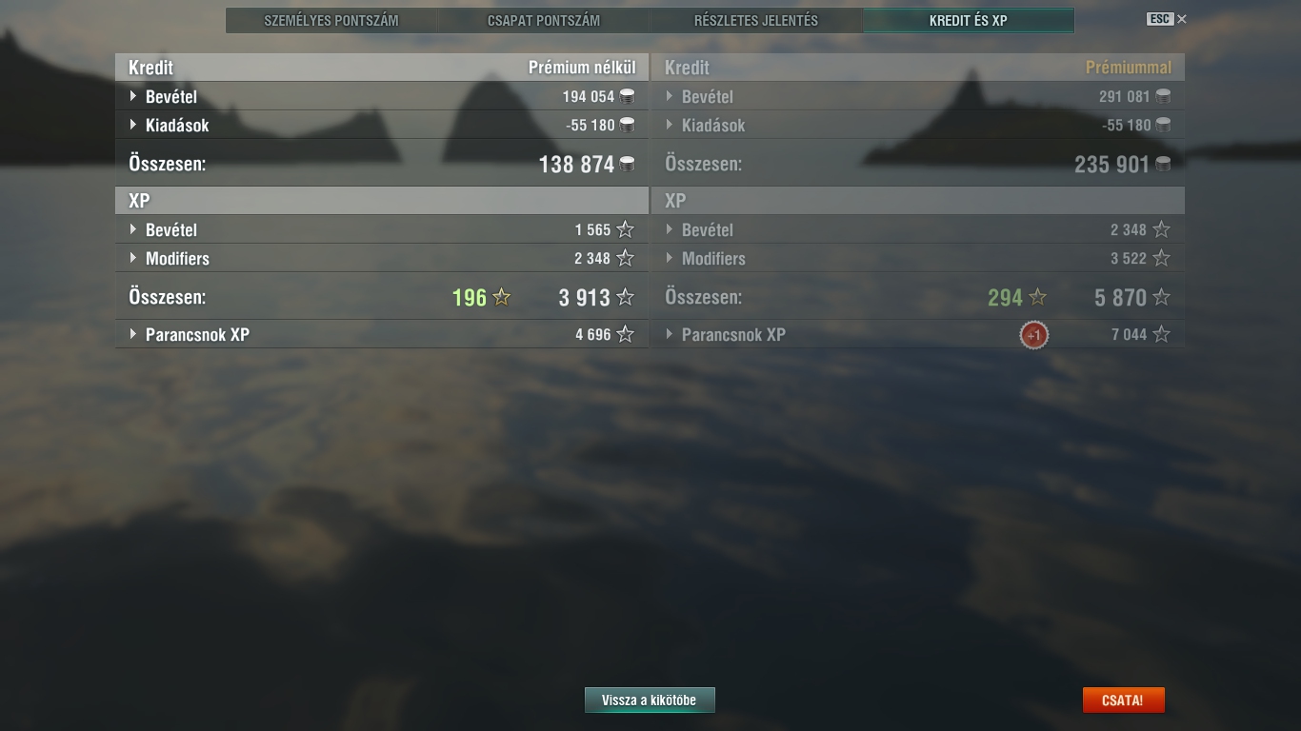Screen dimensions: 1301x731
Task: Switch to the Személyes Pontszám tab
Action: 331,20
